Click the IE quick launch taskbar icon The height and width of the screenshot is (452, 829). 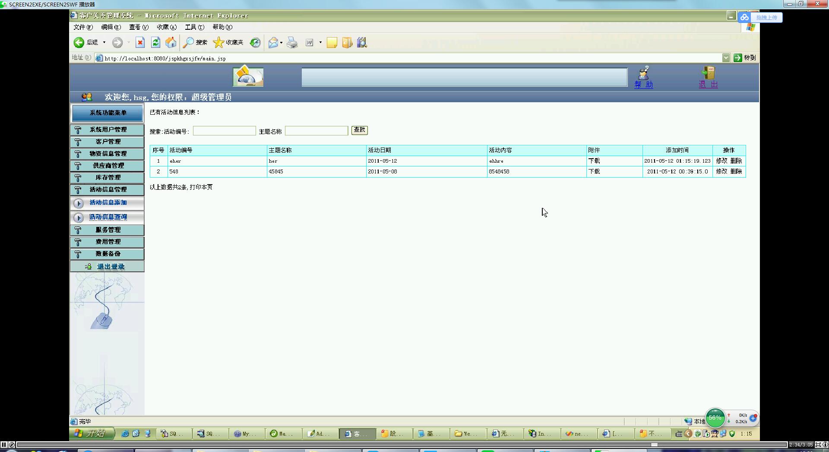tap(125, 433)
